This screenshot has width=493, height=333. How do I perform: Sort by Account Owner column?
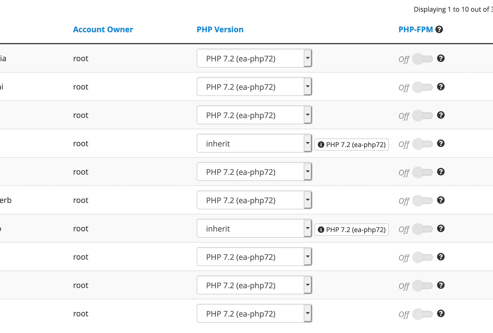[103, 29]
